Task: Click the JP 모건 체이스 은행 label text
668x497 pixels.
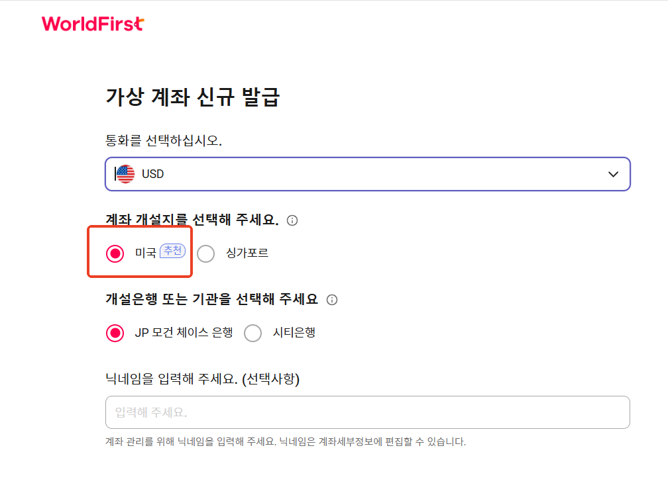Action: point(184,332)
